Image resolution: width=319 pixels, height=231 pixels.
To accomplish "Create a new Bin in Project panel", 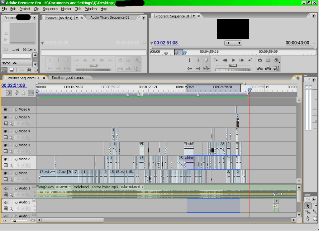I will [36, 70].
